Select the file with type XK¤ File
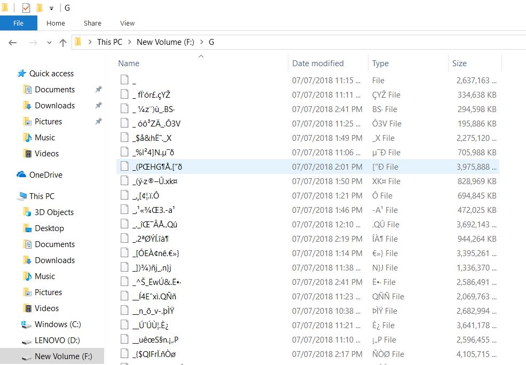 point(308,181)
